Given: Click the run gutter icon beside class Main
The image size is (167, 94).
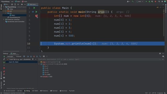Looking at the screenshot, I should click(x=34, y=8).
